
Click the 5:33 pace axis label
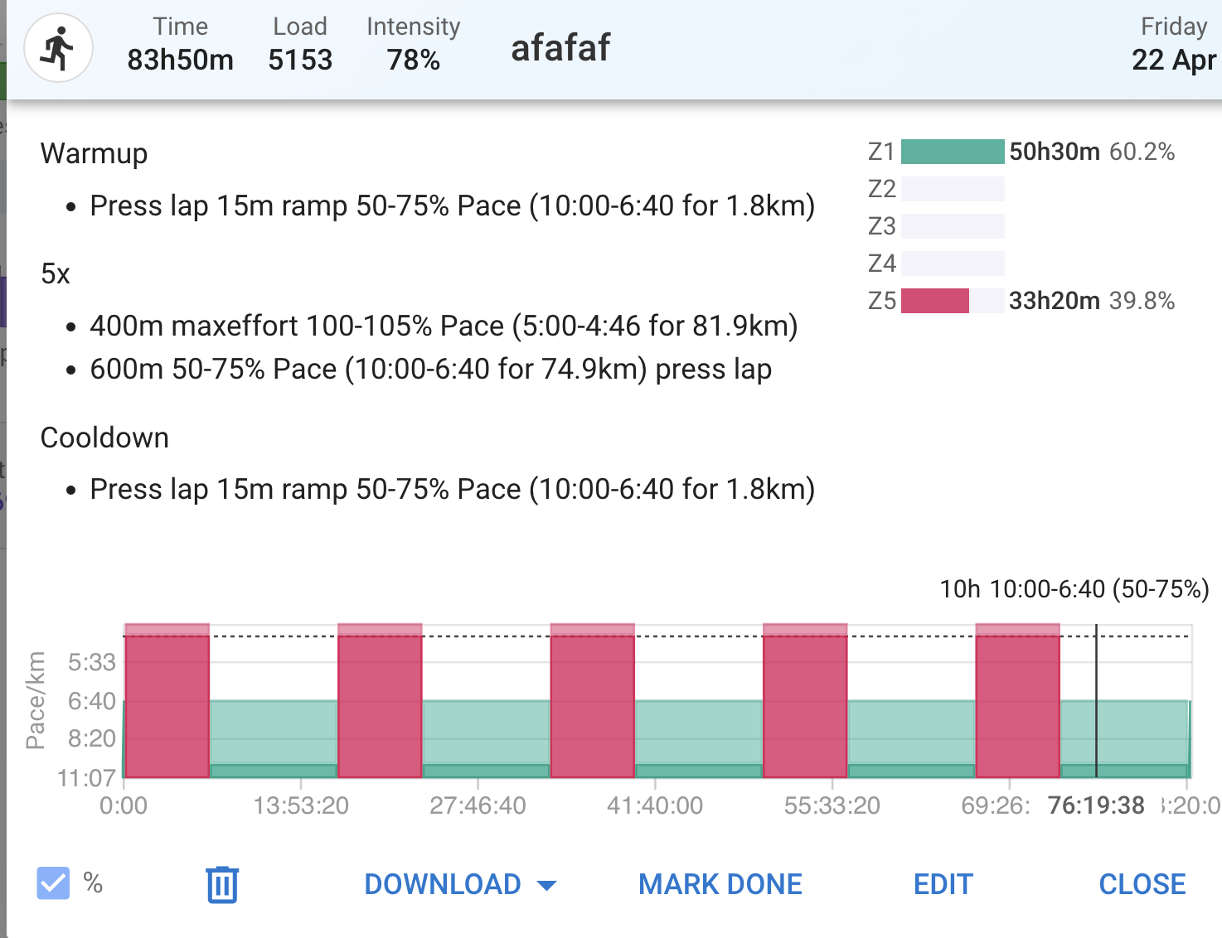click(92, 662)
